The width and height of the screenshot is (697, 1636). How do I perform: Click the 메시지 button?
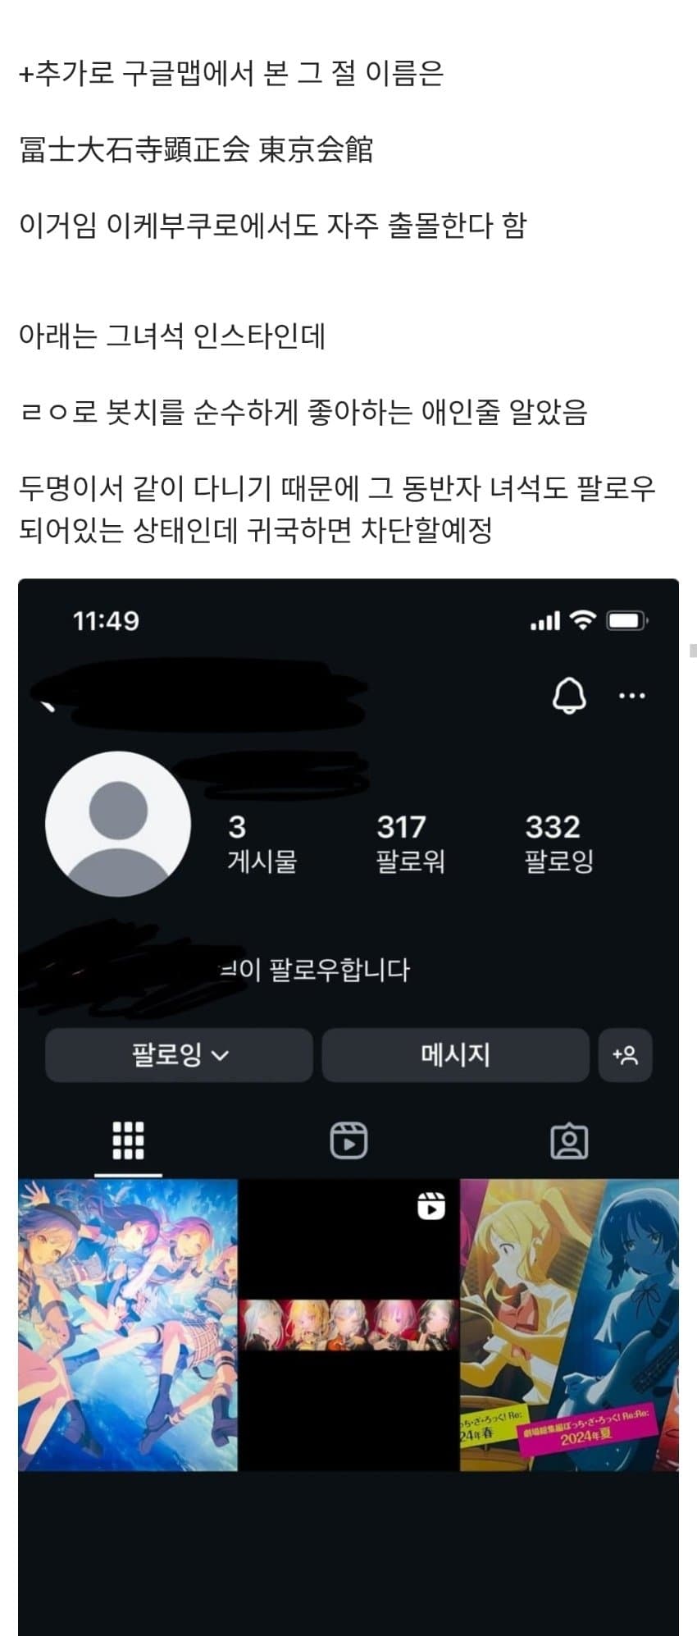point(455,1054)
